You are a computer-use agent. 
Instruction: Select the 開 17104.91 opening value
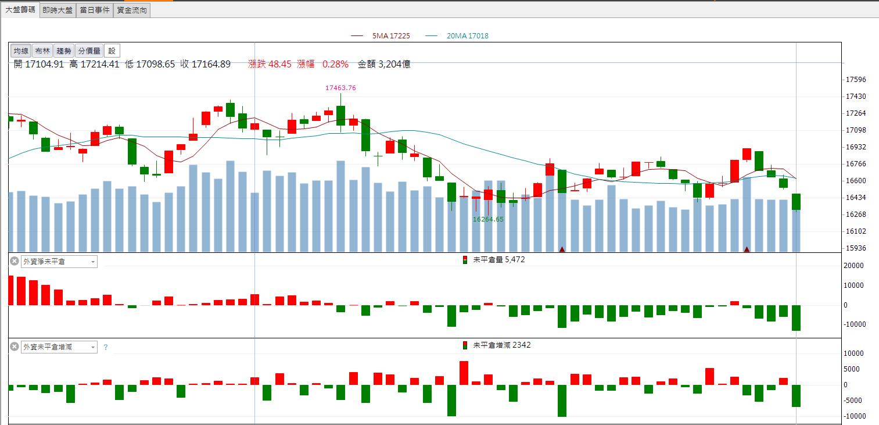pos(39,65)
